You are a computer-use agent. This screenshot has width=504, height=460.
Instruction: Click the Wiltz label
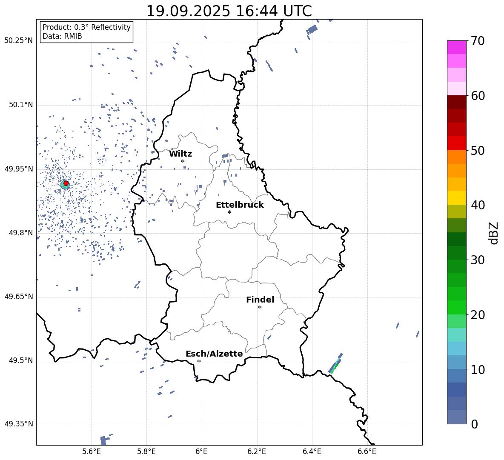pos(180,154)
